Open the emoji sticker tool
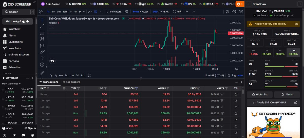Viewport: 304px width, 138px height. [x=42, y=65]
